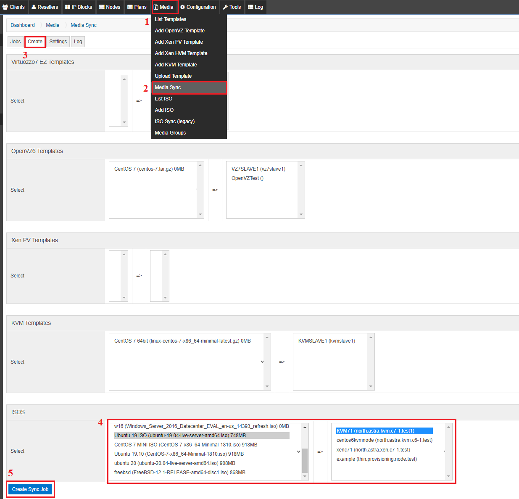Click scroll-up arrow of ISO node list

click(448, 427)
